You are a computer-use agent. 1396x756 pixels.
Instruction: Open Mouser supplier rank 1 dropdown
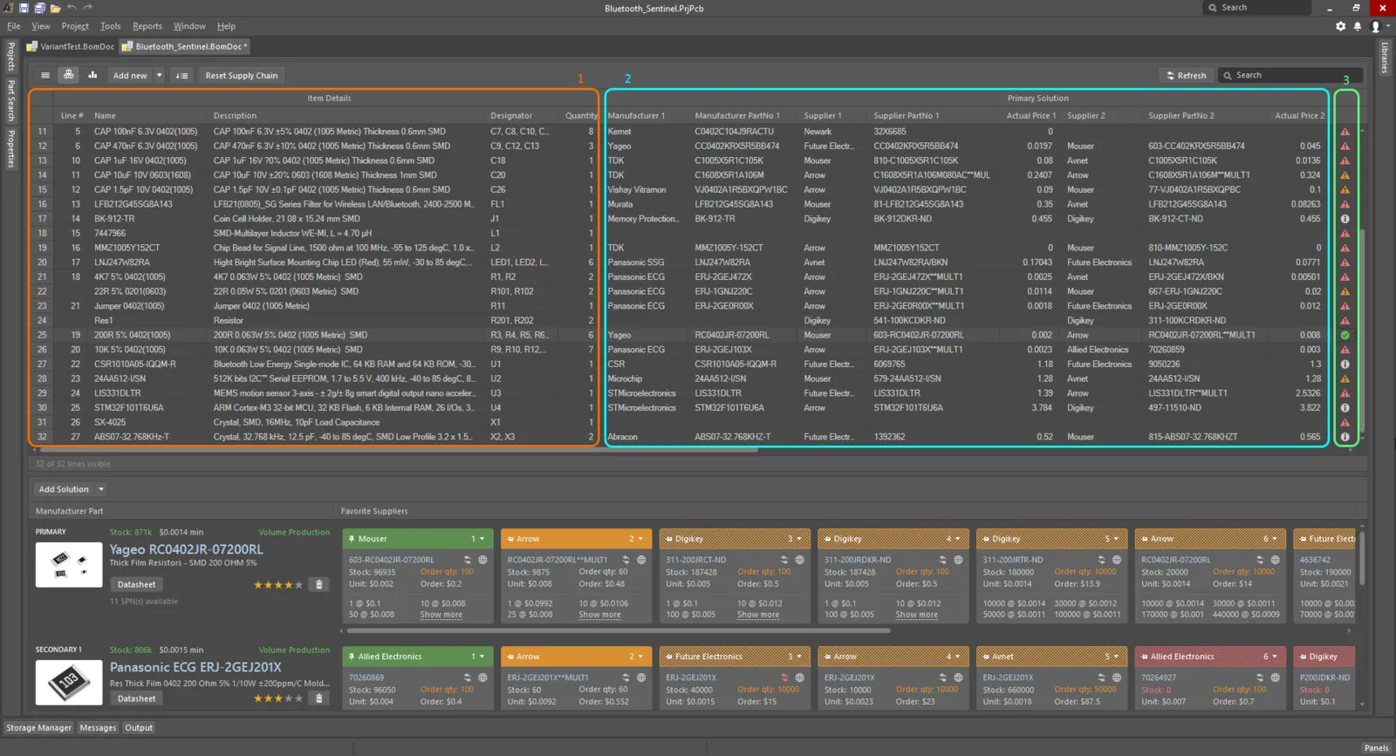click(x=482, y=539)
